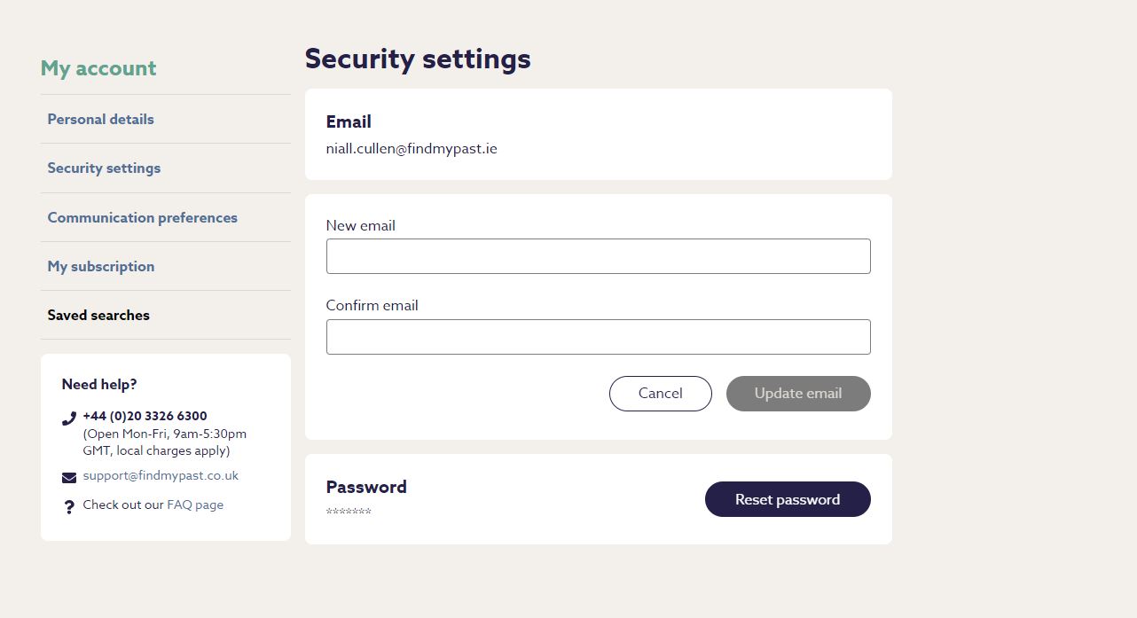Click the masked password asterisks
The width and height of the screenshot is (1137, 618).
(x=349, y=512)
